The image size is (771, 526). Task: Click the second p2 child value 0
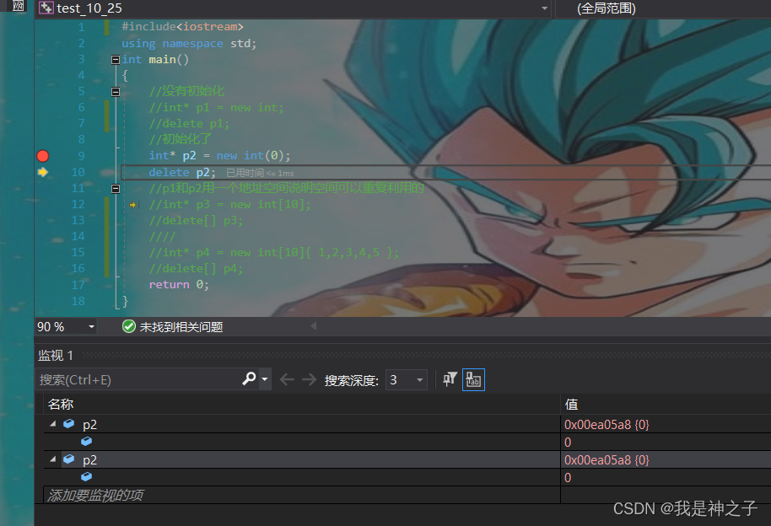click(x=568, y=478)
